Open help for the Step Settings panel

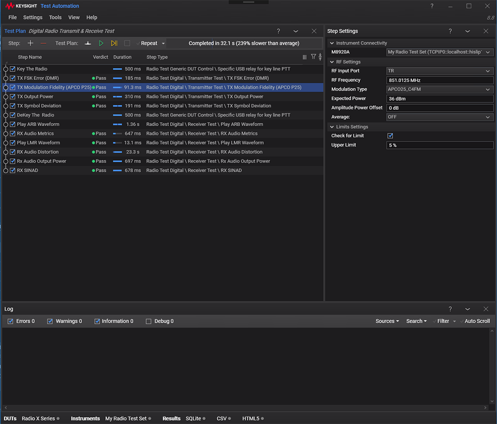(450, 31)
